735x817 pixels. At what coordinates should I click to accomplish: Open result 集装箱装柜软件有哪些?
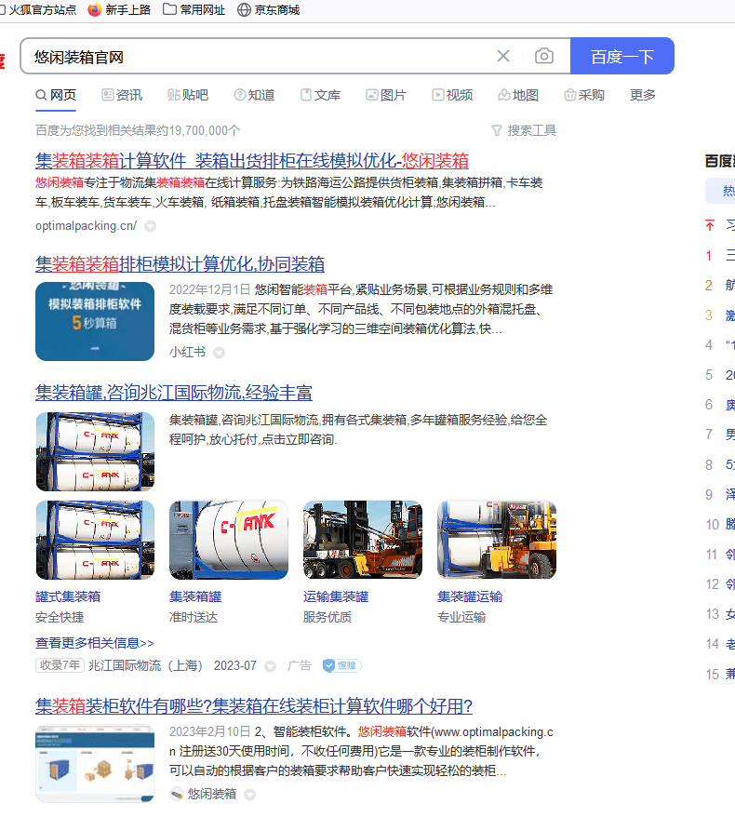254,706
